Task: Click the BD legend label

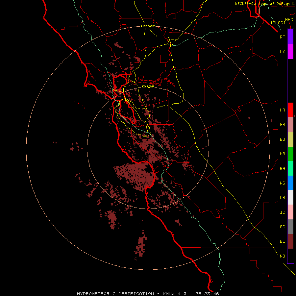Action: (x=282, y=139)
